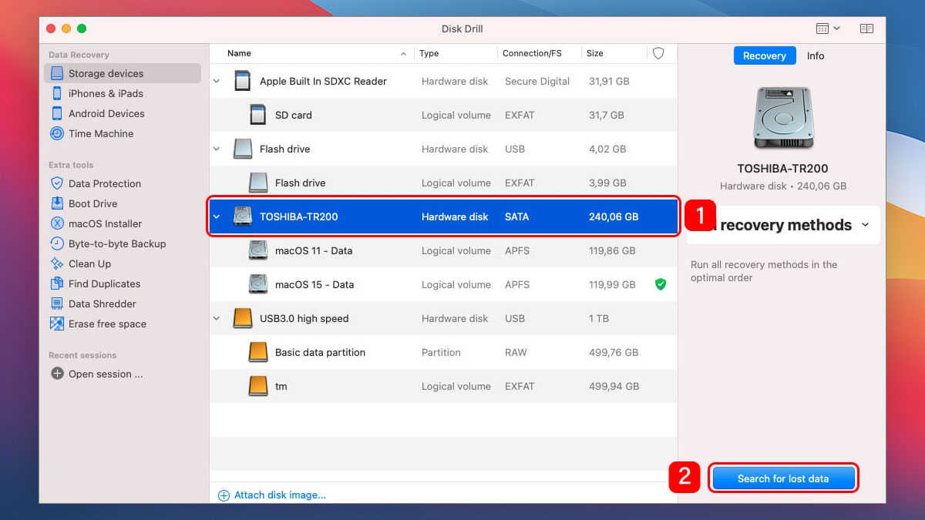Sort by the Name column header
This screenshot has width=925, height=520.
coord(239,53)
